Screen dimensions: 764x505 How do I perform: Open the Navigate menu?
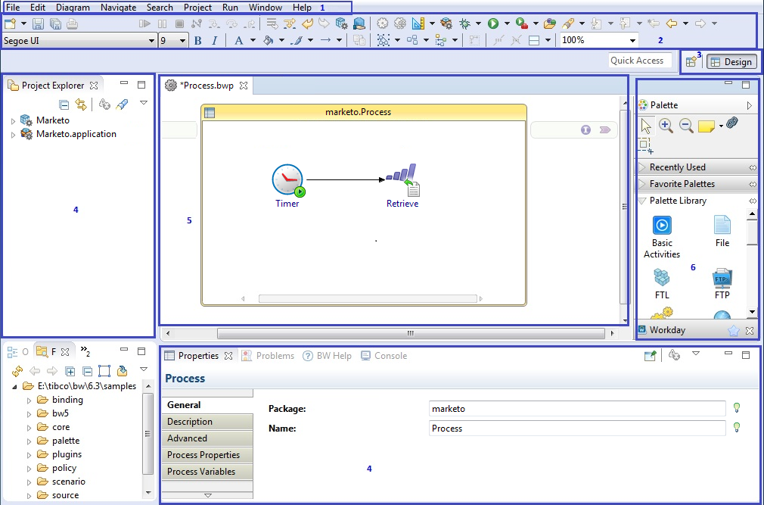point(119,8)
